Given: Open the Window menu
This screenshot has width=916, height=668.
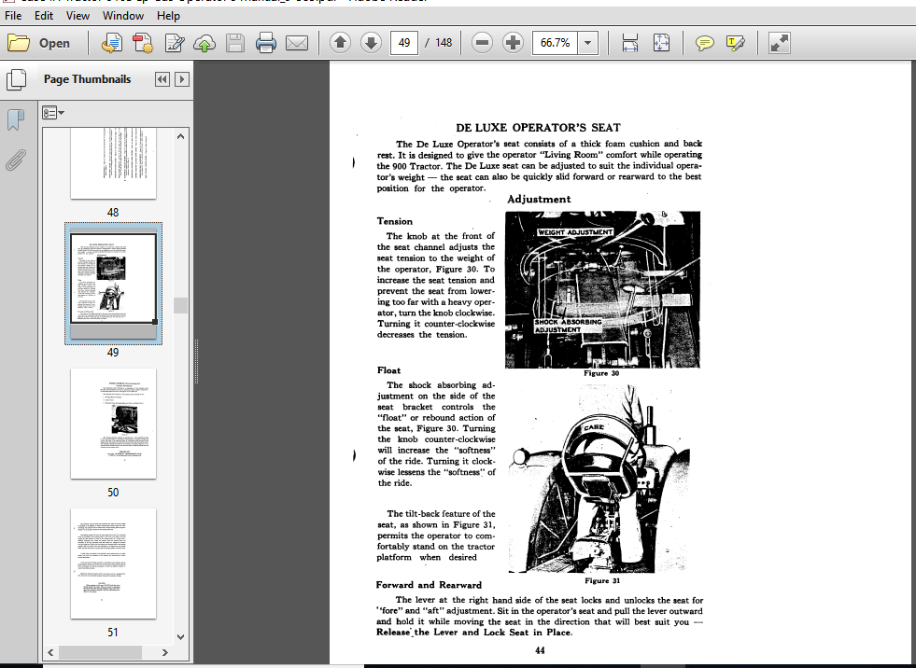Looking at the screenshot, I should click(x=123, y=16).
